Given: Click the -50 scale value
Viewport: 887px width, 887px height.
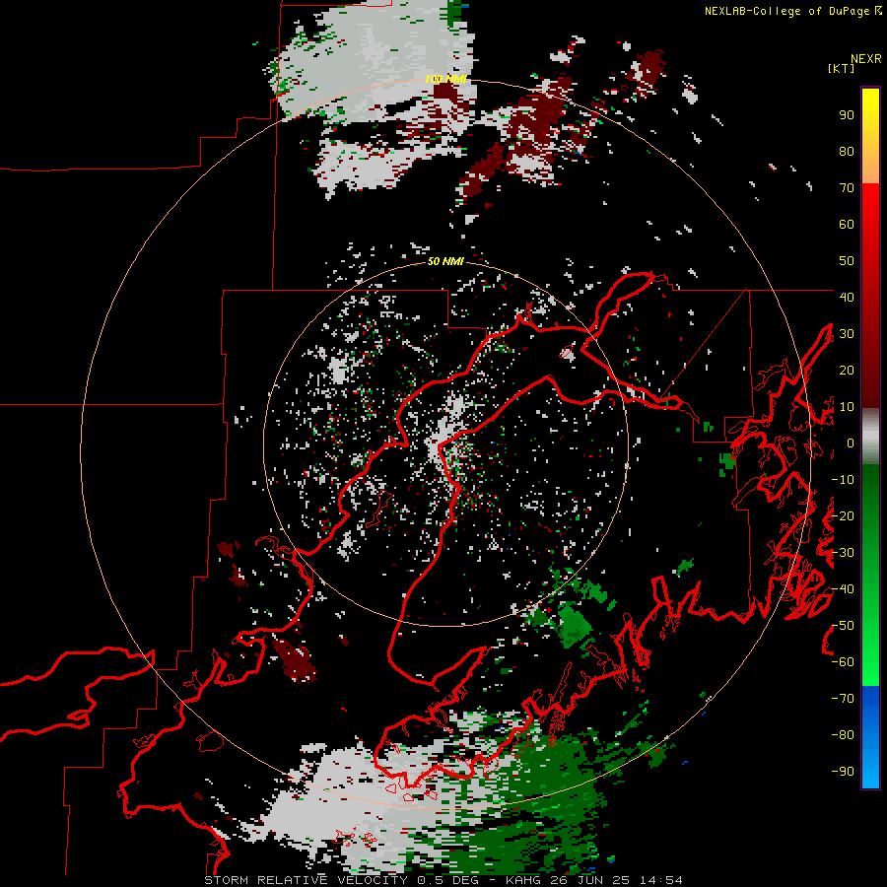Looking at the screenshot, I should (843, 626).
